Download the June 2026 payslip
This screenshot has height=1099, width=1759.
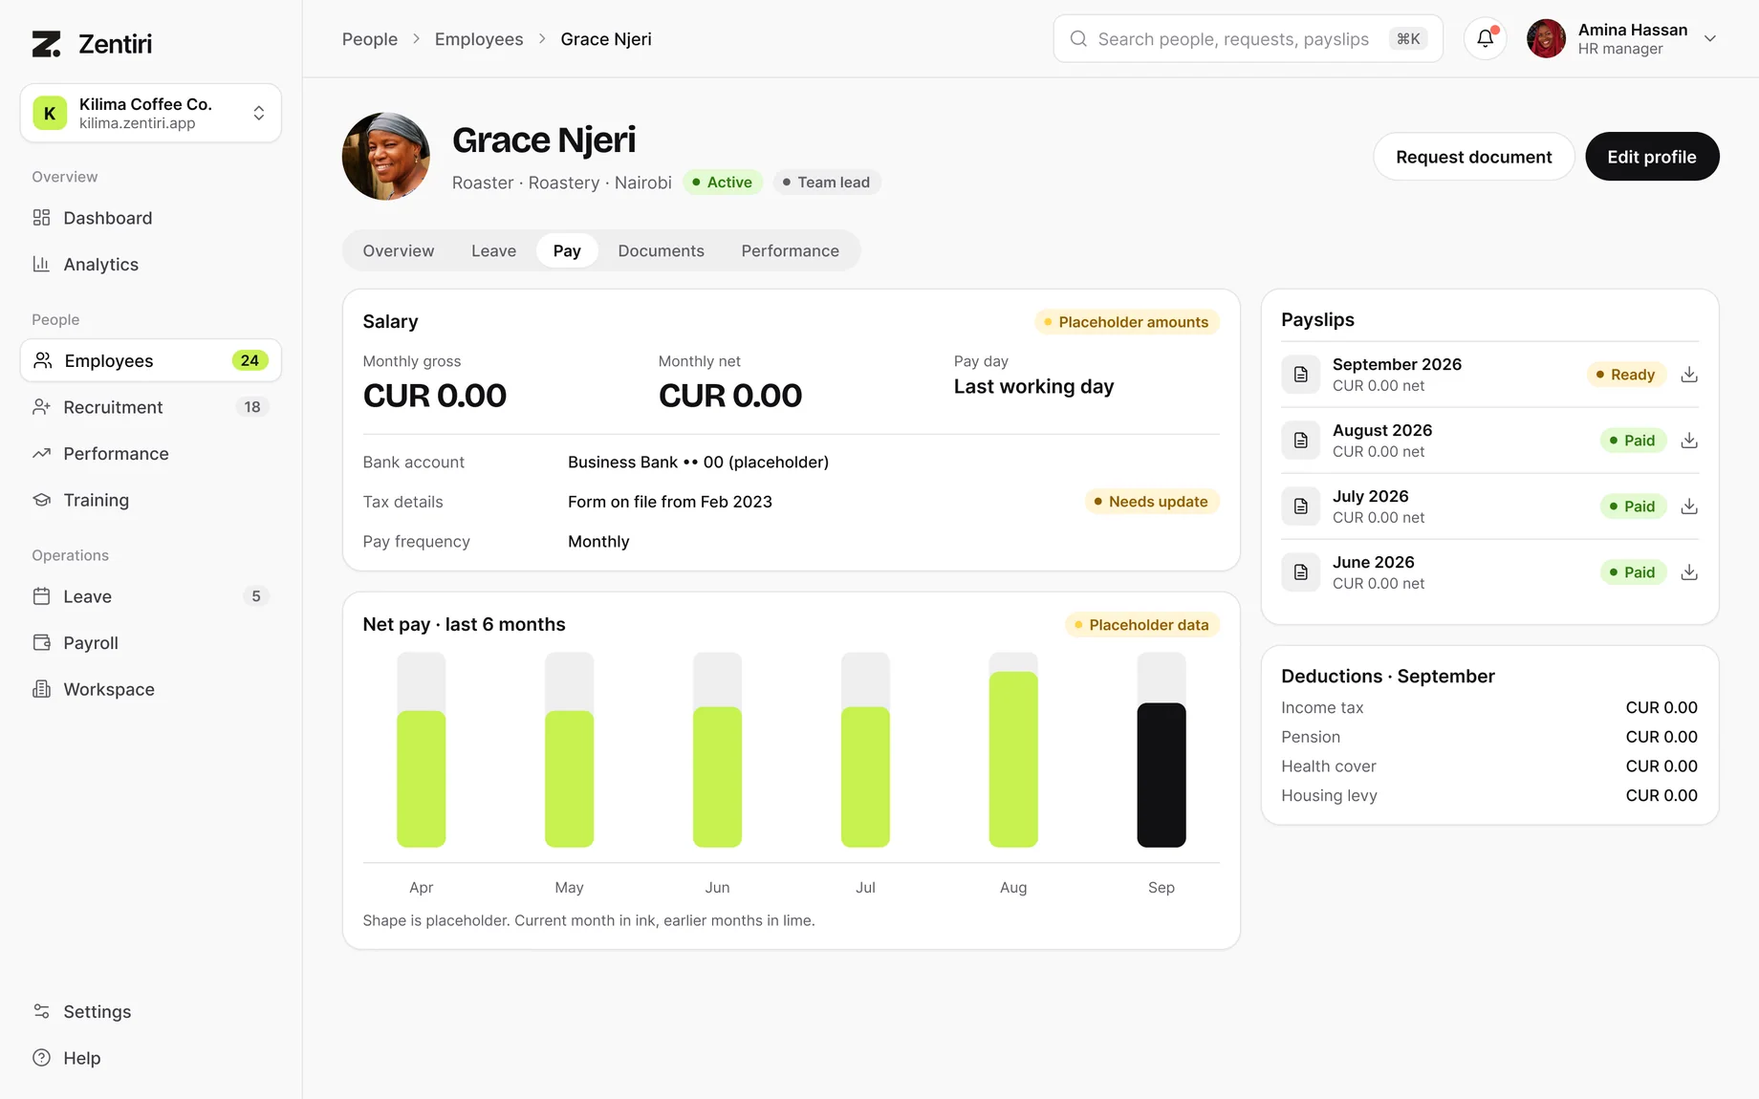coord(1689,572)
